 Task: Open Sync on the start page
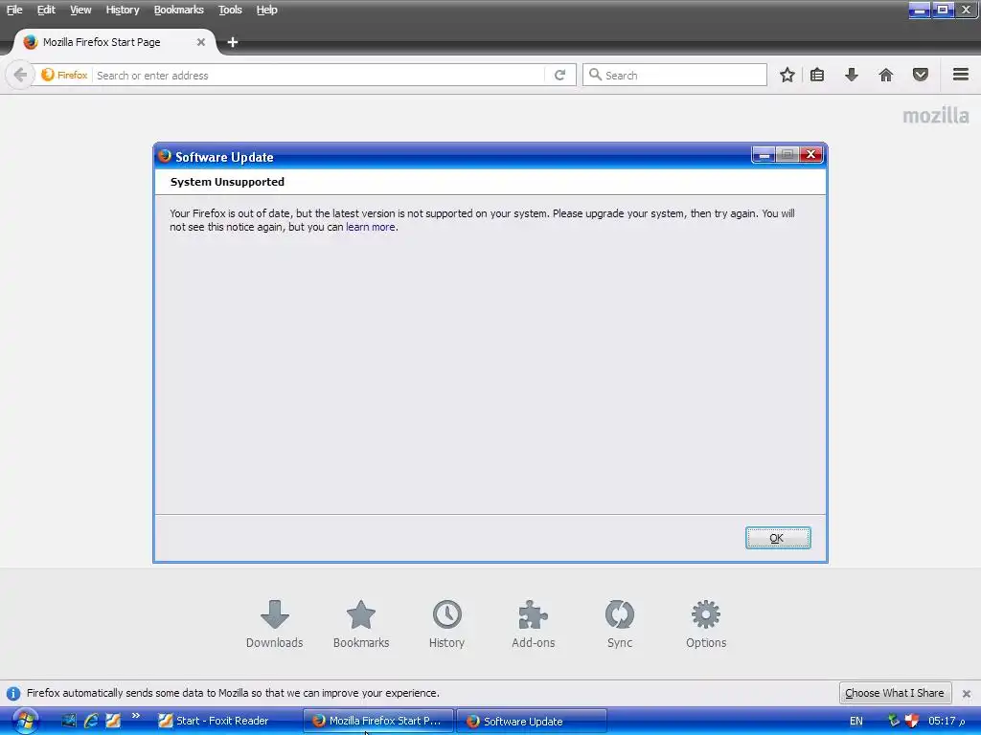(x=620, y=624)
